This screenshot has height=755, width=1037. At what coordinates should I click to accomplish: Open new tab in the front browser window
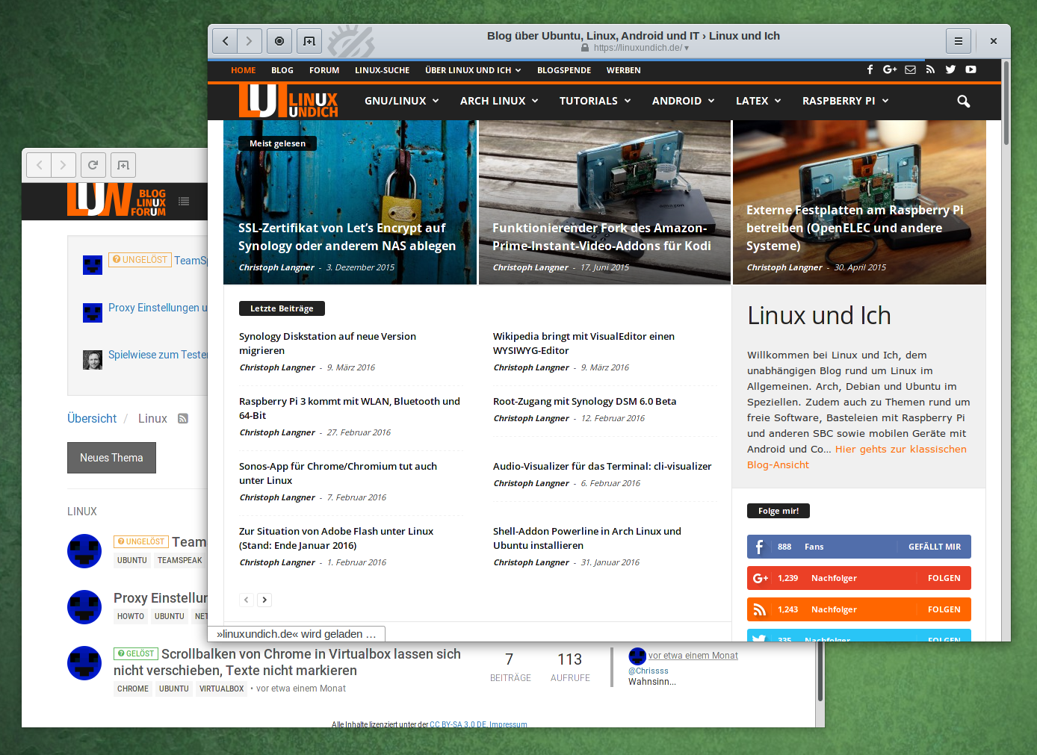(309, 41)
